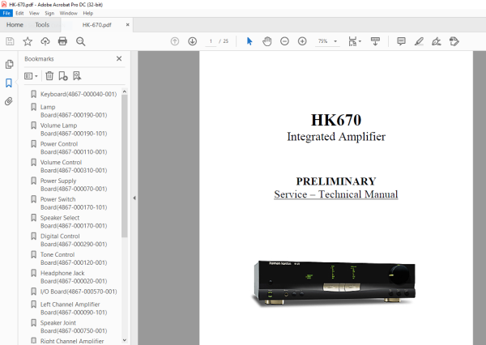Go to next page arrow

[x=193, y=41]
